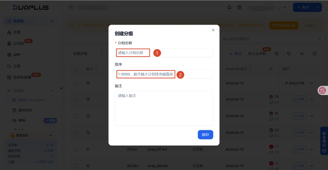This screenshot has width=328, height=170.
Task: Click the orange 绑定身份验证器 button
Action: click(284, 25)
